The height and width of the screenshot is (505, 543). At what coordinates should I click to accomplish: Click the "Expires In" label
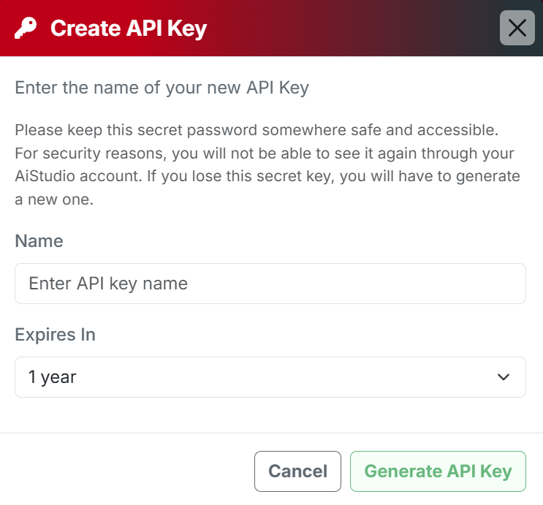55,335
